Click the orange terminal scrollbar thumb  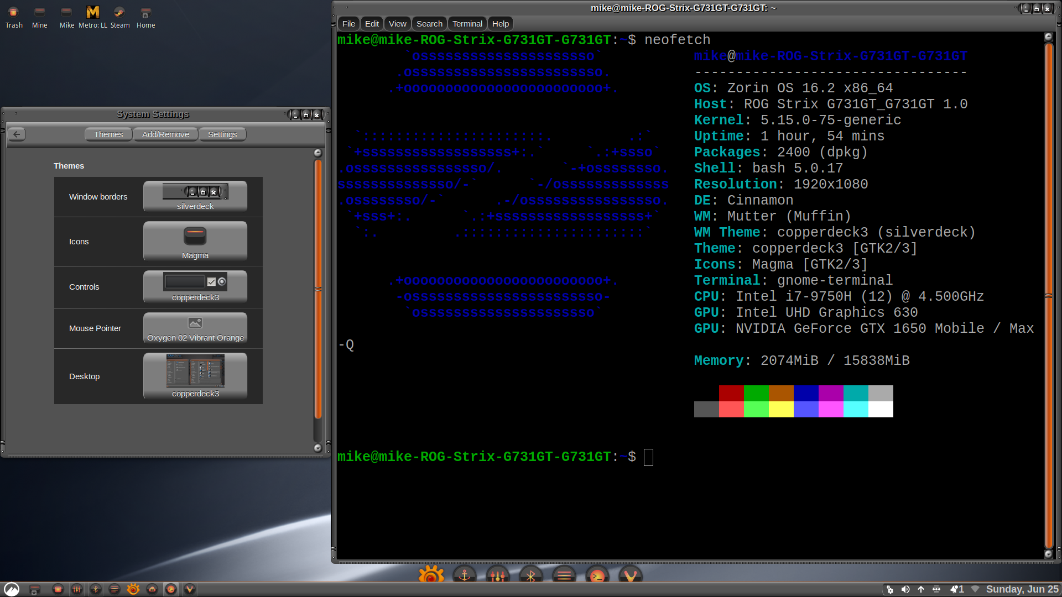pos(1048,296)
